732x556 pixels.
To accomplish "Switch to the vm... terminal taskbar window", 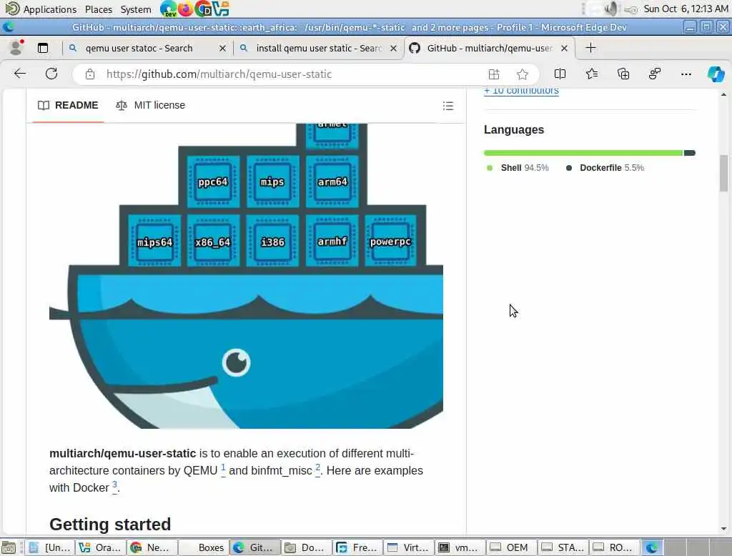I will 460,547.
